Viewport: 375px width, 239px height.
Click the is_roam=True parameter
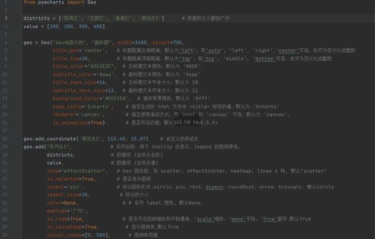pos(64,219)
